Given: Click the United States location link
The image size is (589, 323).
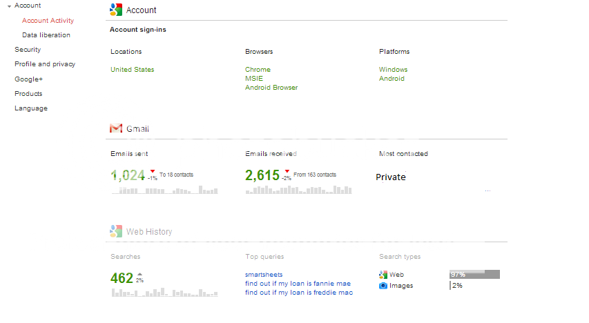Looking at the screenshot, I should [132, 70].
